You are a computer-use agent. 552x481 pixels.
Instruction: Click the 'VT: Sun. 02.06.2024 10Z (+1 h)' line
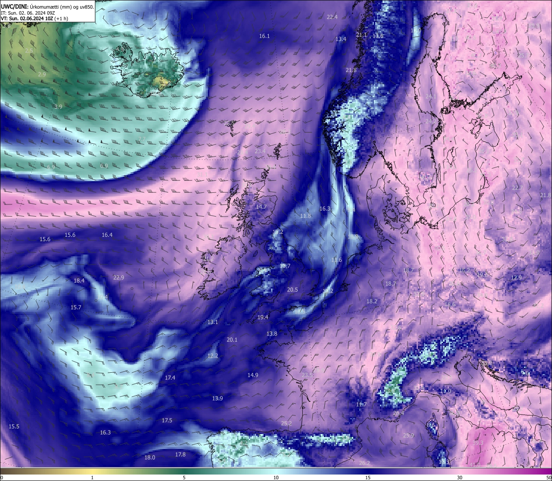coord(34,19)
